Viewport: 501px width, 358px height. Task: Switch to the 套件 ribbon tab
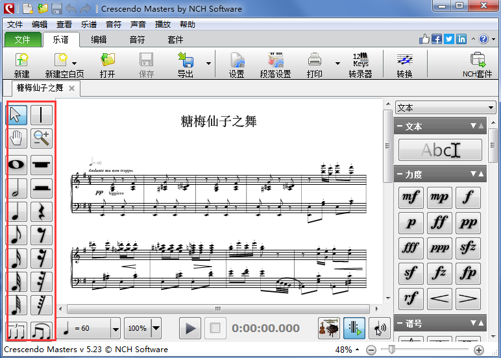(x=175, y=40)
